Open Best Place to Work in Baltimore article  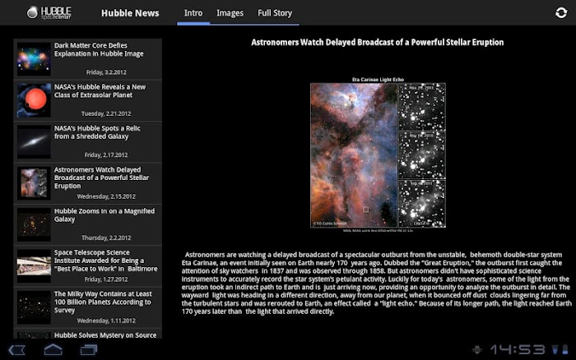(x=88, y=266)
